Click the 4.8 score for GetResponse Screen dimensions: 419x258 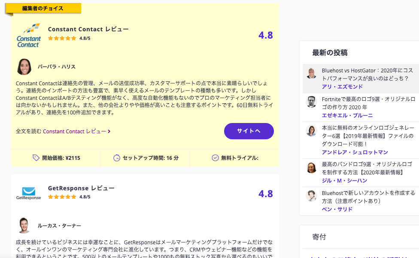[x=266, y=194]
